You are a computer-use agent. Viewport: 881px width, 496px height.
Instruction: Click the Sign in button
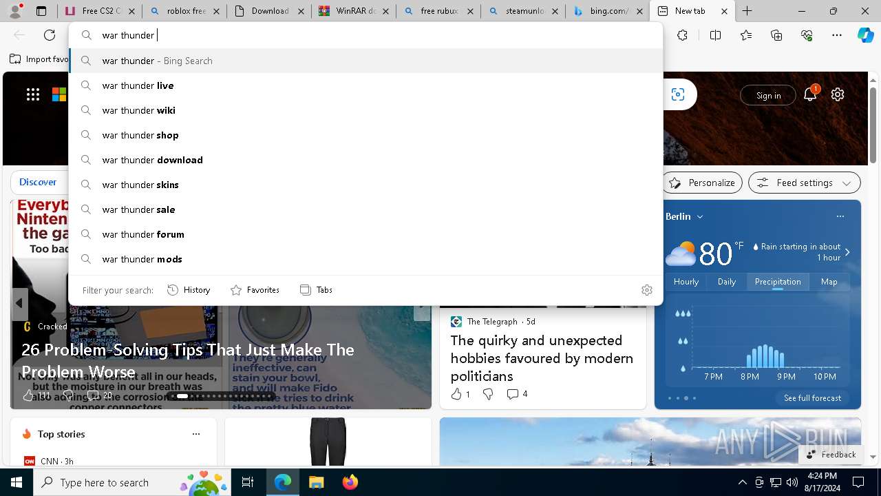pos(768,95)
